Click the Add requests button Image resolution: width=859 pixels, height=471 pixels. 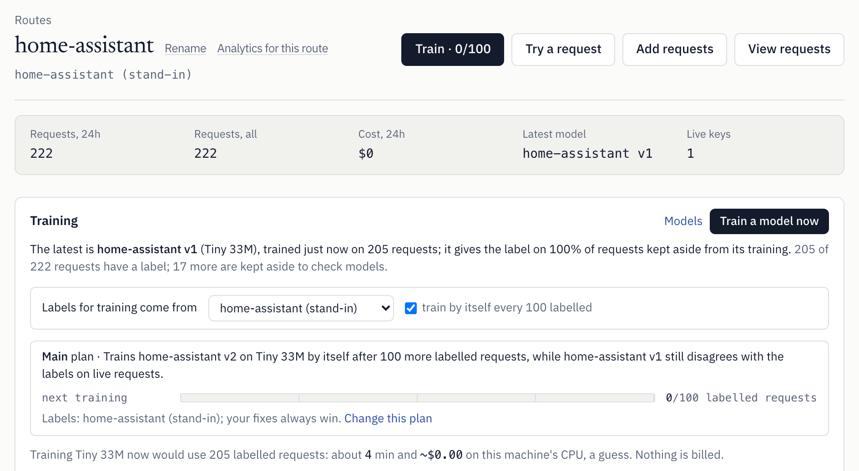pos(675,49)
